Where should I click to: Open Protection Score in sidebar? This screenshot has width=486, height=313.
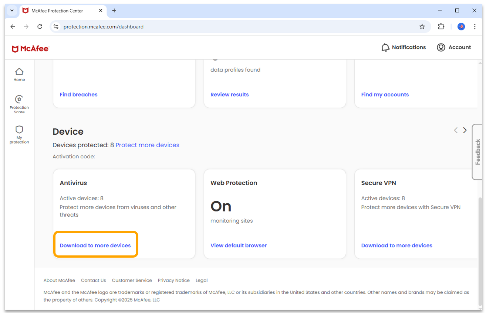point(19,104)
